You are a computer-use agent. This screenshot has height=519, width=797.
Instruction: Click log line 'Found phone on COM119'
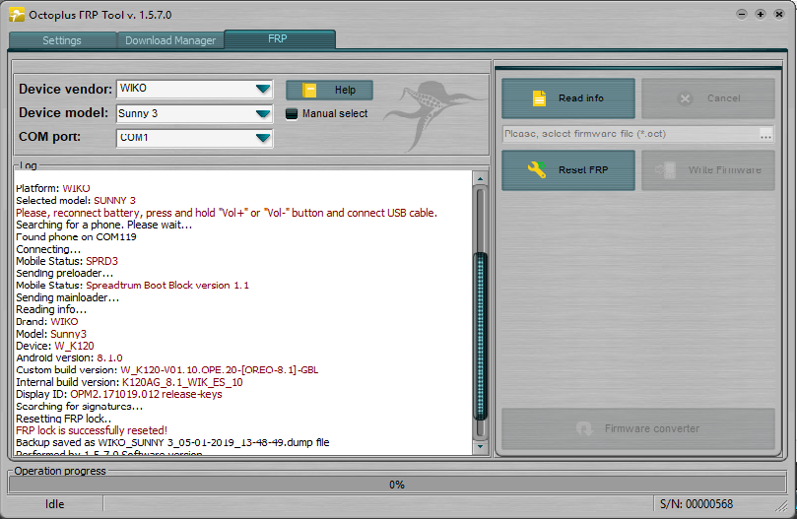coord(76,237)
